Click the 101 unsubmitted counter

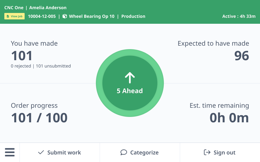[53, 66]
